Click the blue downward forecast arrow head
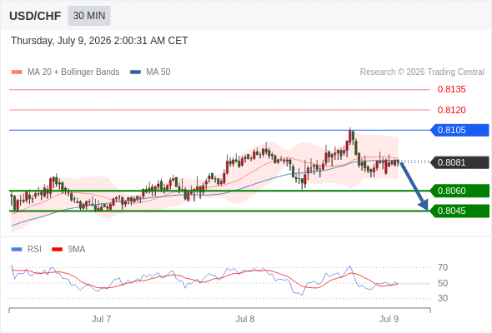The height and width of the screenshot is (333, 492). click(424, 206)
